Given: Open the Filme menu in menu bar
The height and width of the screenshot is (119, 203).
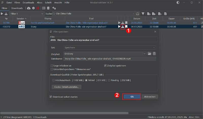Looking at the screenshot, I should [17, 3].
